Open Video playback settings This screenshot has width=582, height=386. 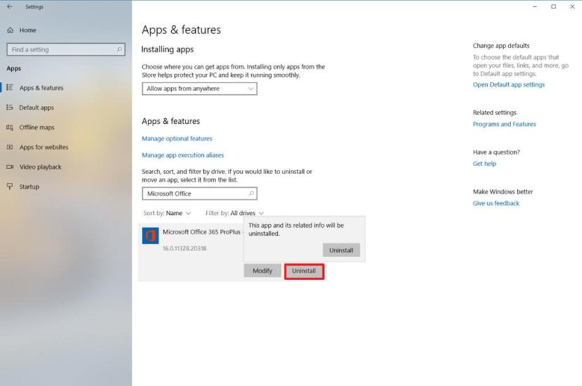tap(41, 167)
